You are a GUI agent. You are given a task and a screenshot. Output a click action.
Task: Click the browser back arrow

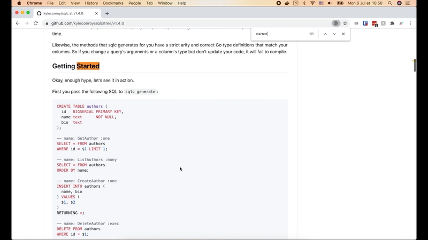[x=17, y=23]
